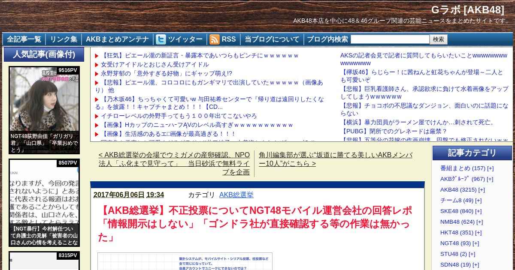This screenshot has width=515, height=270.
Task: Open the AKBまとめアンテナ menu item
Action: click(117, 39)
